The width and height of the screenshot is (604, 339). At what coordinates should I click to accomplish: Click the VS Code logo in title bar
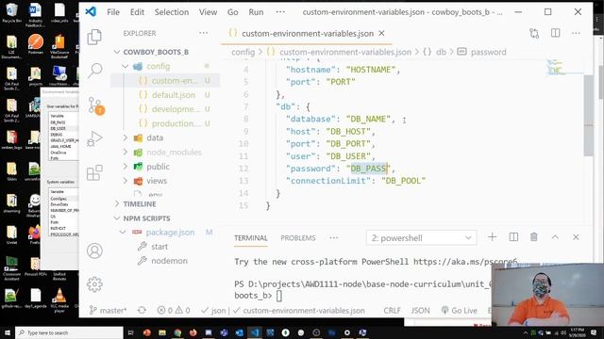click(91, 12)
